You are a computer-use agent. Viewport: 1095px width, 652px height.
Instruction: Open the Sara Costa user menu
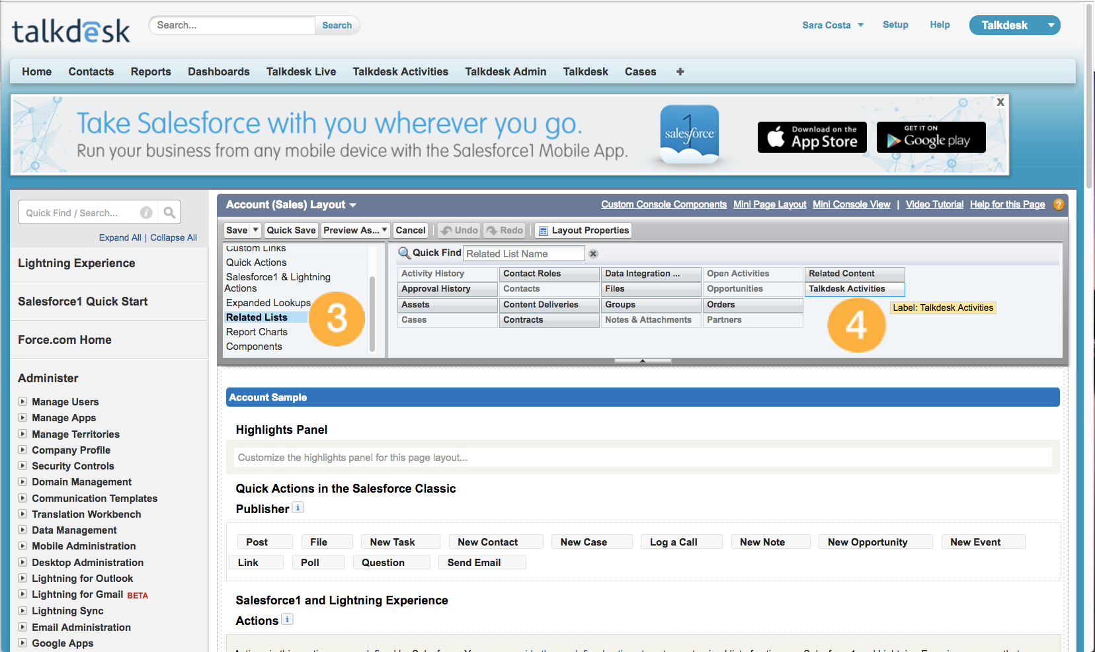click(x=833, y=25)
